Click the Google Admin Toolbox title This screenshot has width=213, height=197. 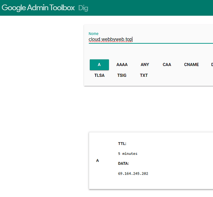click(x=38, y=8)
